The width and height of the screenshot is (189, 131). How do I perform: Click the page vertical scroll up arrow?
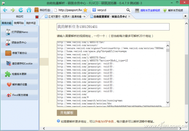click(186, 24)
